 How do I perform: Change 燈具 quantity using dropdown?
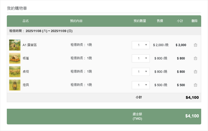point(141,85)
